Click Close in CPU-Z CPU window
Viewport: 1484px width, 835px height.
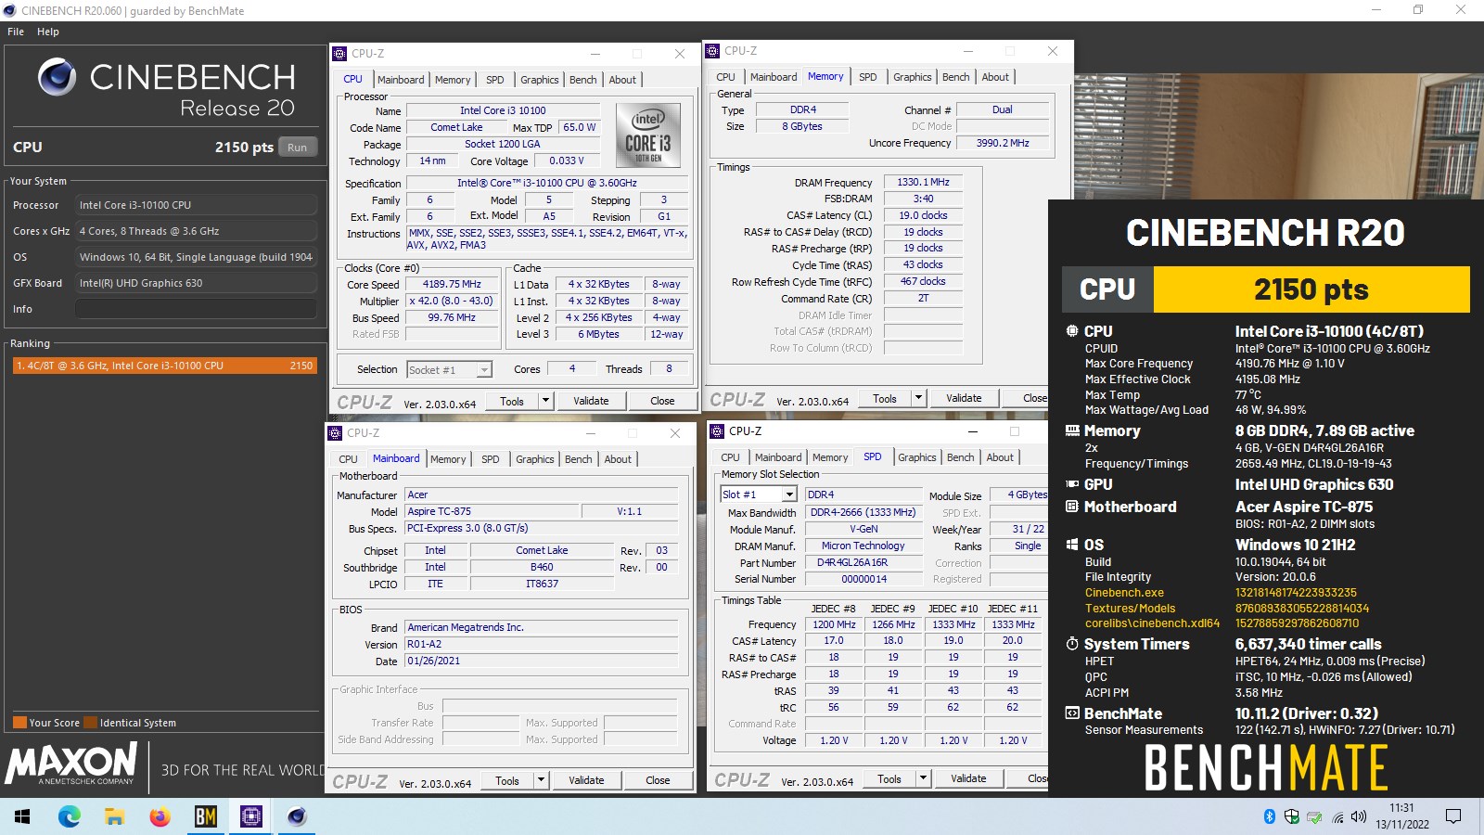point(662,401)
